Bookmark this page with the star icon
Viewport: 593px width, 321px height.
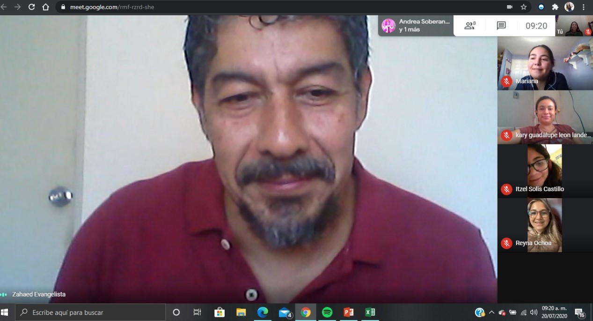[x=524, y=7]
